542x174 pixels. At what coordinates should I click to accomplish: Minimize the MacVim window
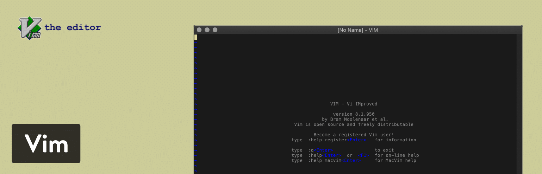pos(207,30)
